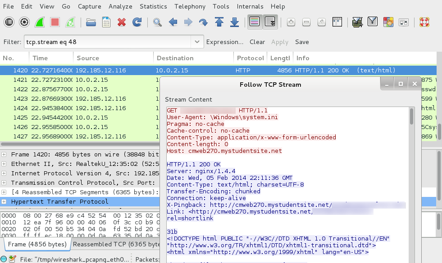Select packet number 1426 row
The image size is (442, 263).
tap(80, 127)
